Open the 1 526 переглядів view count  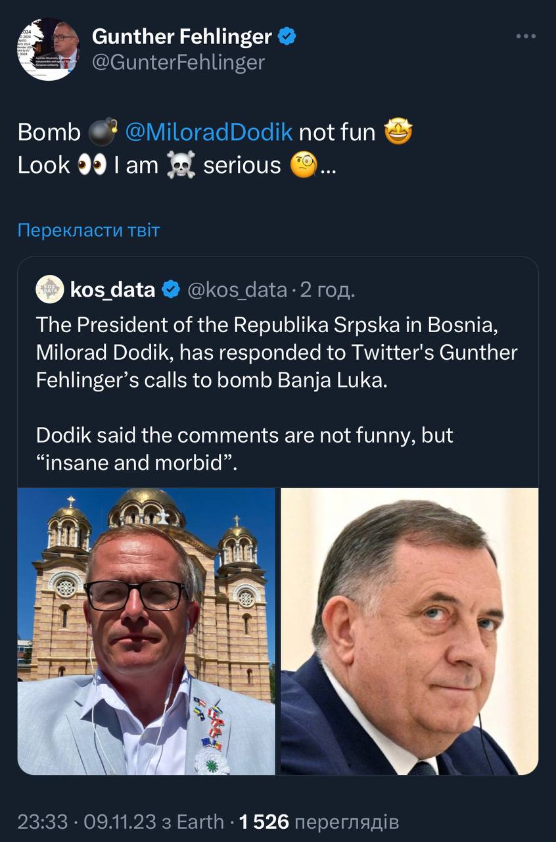pyautogui.click(x=319, y=822)
